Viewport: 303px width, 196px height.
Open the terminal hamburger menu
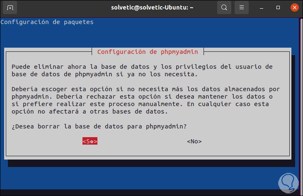click(242, 7)
